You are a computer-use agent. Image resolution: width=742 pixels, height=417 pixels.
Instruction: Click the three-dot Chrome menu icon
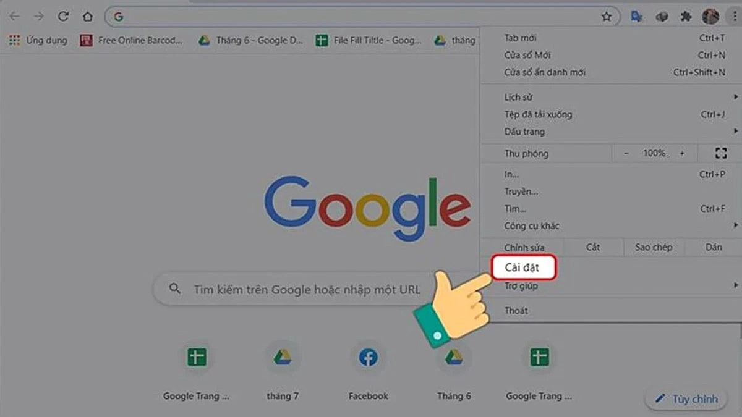734,17
